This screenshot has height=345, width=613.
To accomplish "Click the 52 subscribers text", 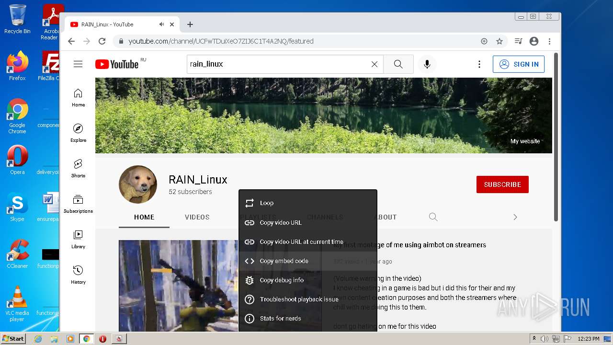I will 190,192.
